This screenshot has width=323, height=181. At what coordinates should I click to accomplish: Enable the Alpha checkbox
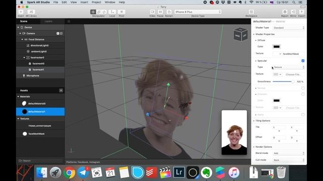303,115
